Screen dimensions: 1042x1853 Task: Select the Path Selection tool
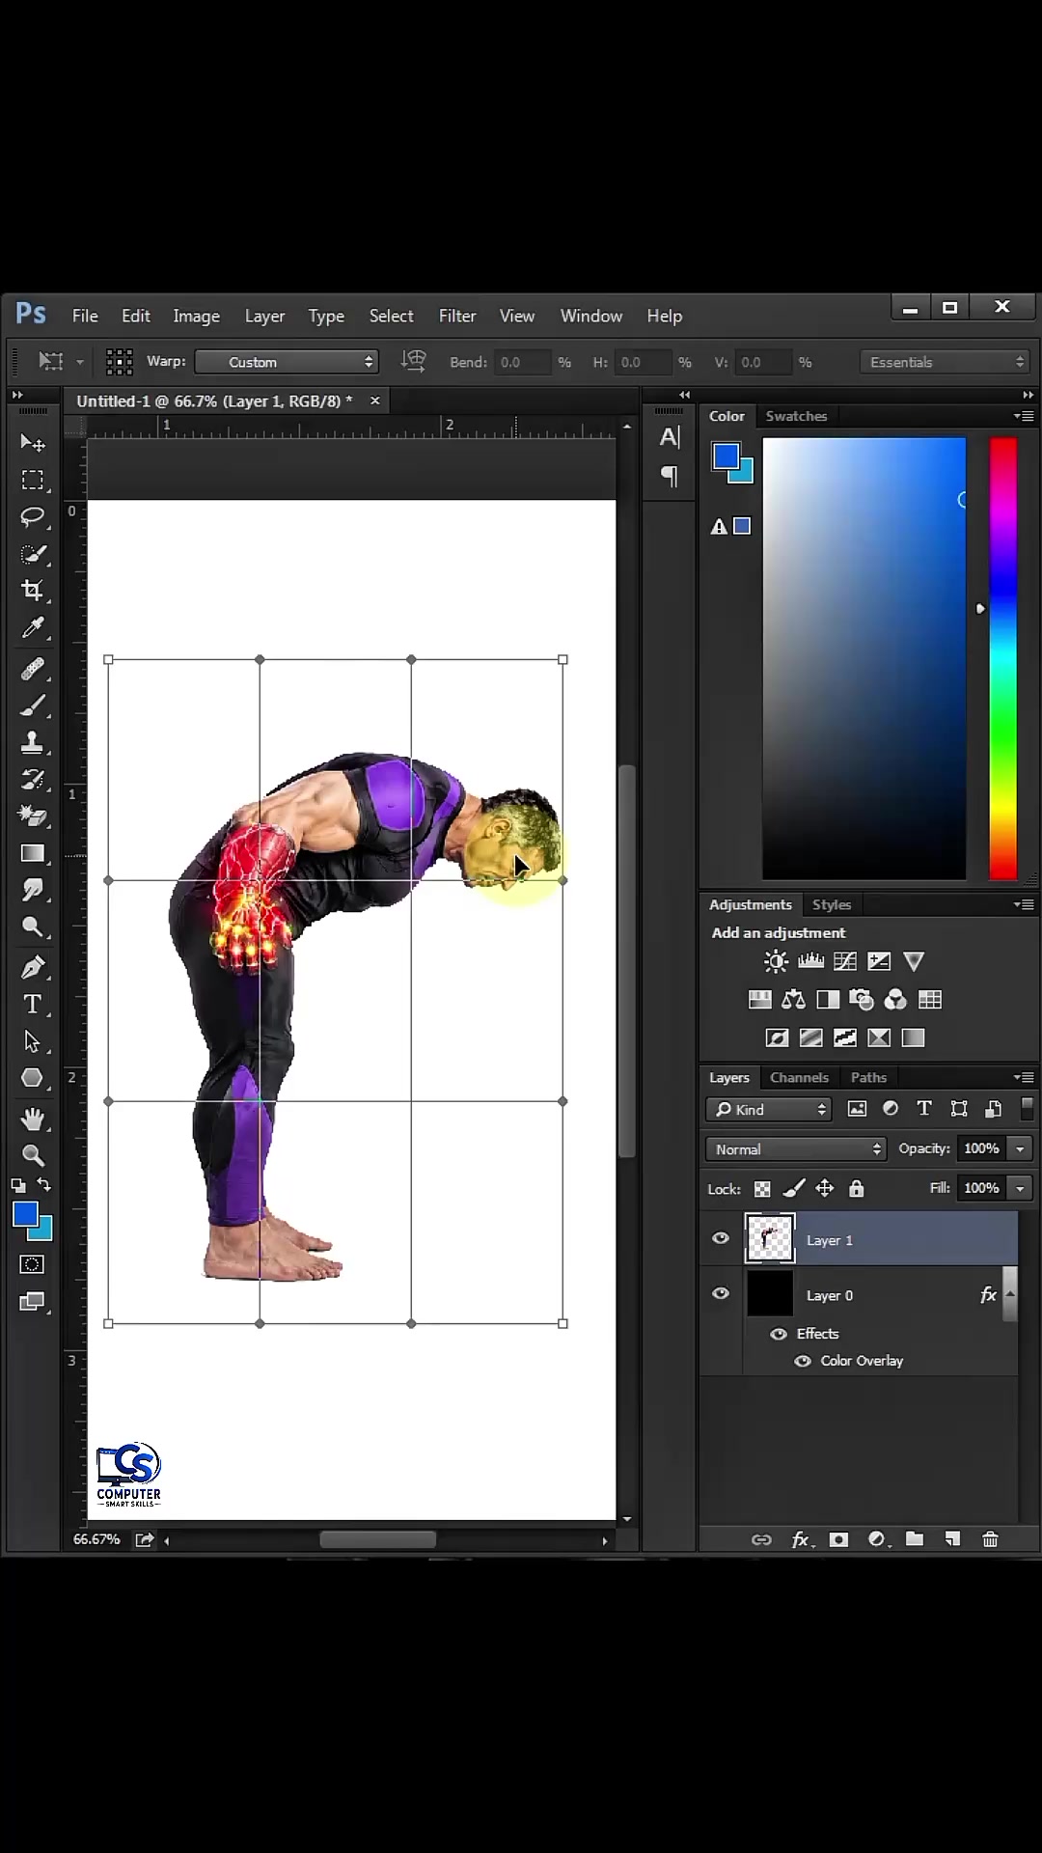[x=33, y=1041]
